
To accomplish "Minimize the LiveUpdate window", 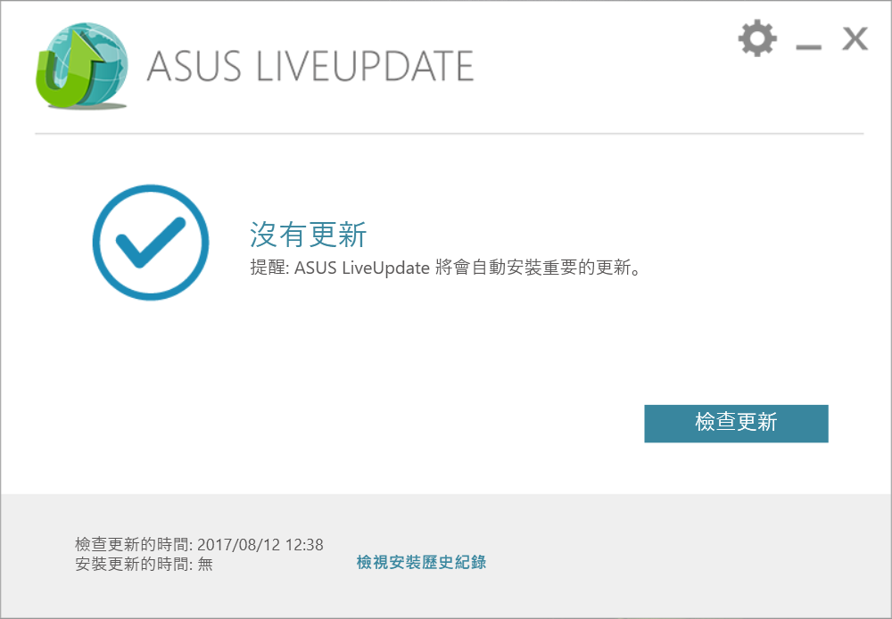I will 808,42.
